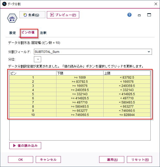Screen dimensions: 160x167
Task: Confirm with the OK button
Action: [x=20, y=159]
